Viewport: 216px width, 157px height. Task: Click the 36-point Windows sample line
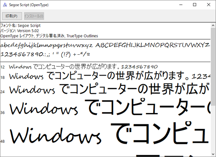[x=110, y=107]
